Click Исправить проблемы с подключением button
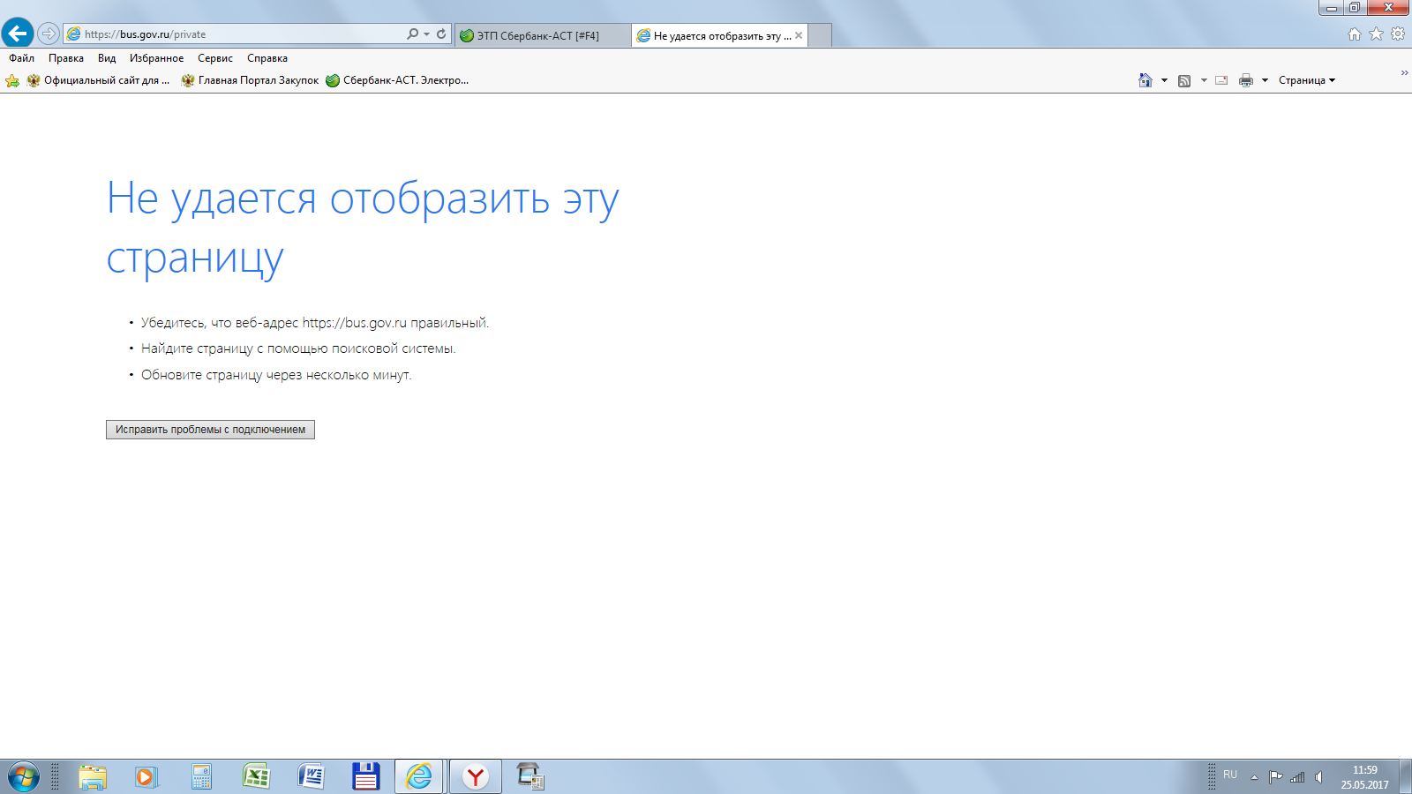Viewport: 1412px width, 794px height. click(x=210, y=430)
